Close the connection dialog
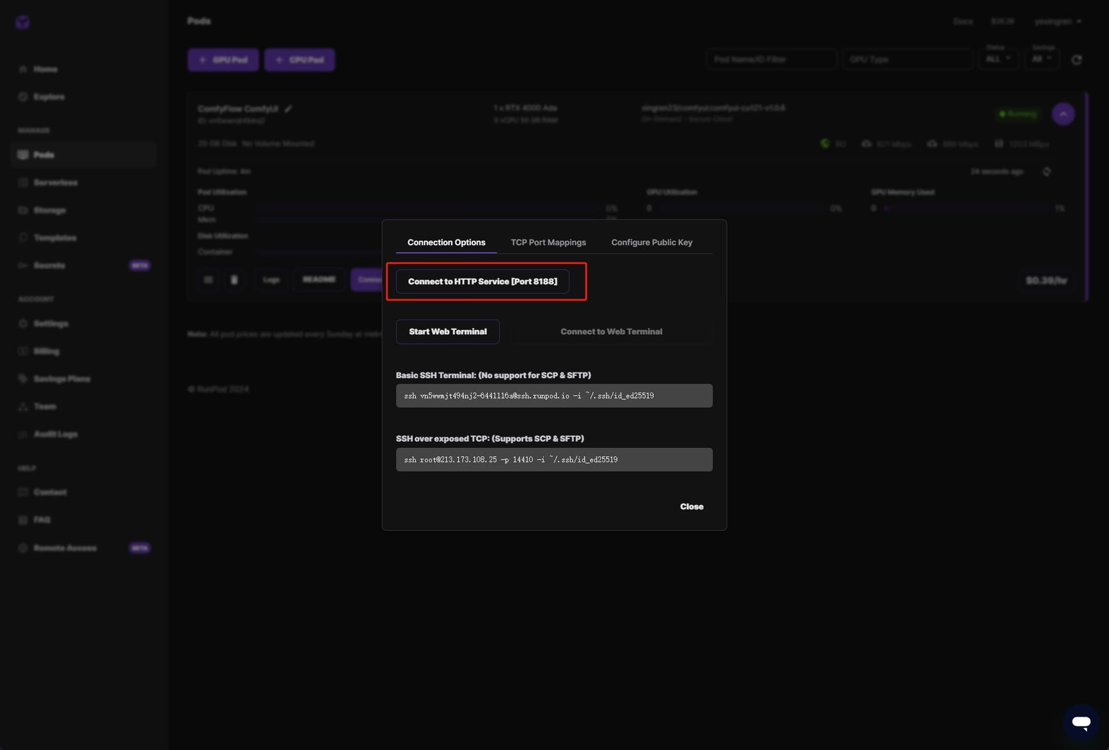The image size is (1109, 750). [x=691, y=507]
